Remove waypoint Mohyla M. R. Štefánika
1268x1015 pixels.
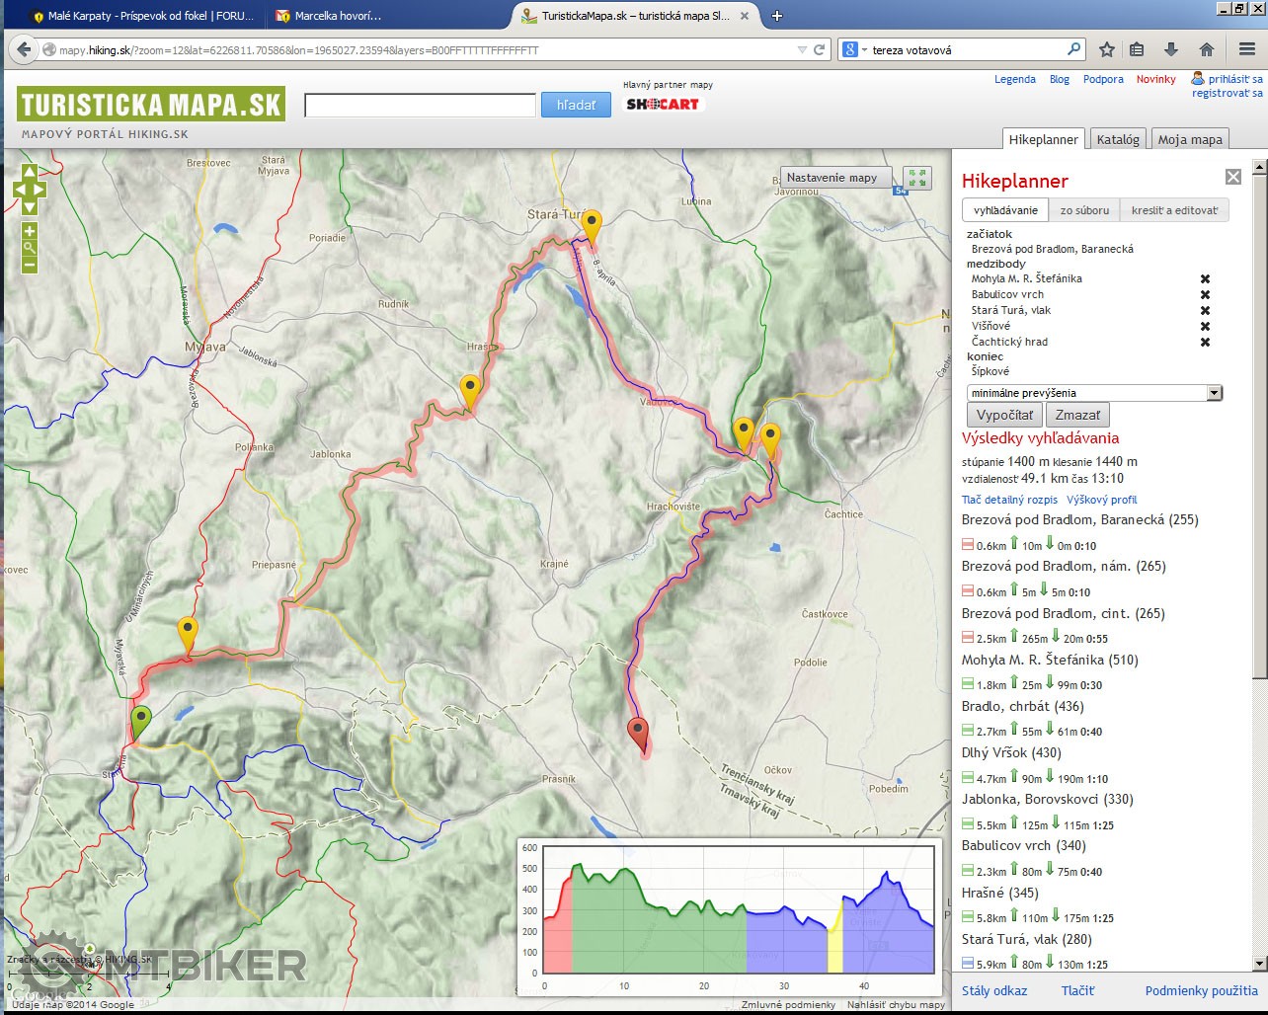pyautogui.click(x=1205, y=279)
